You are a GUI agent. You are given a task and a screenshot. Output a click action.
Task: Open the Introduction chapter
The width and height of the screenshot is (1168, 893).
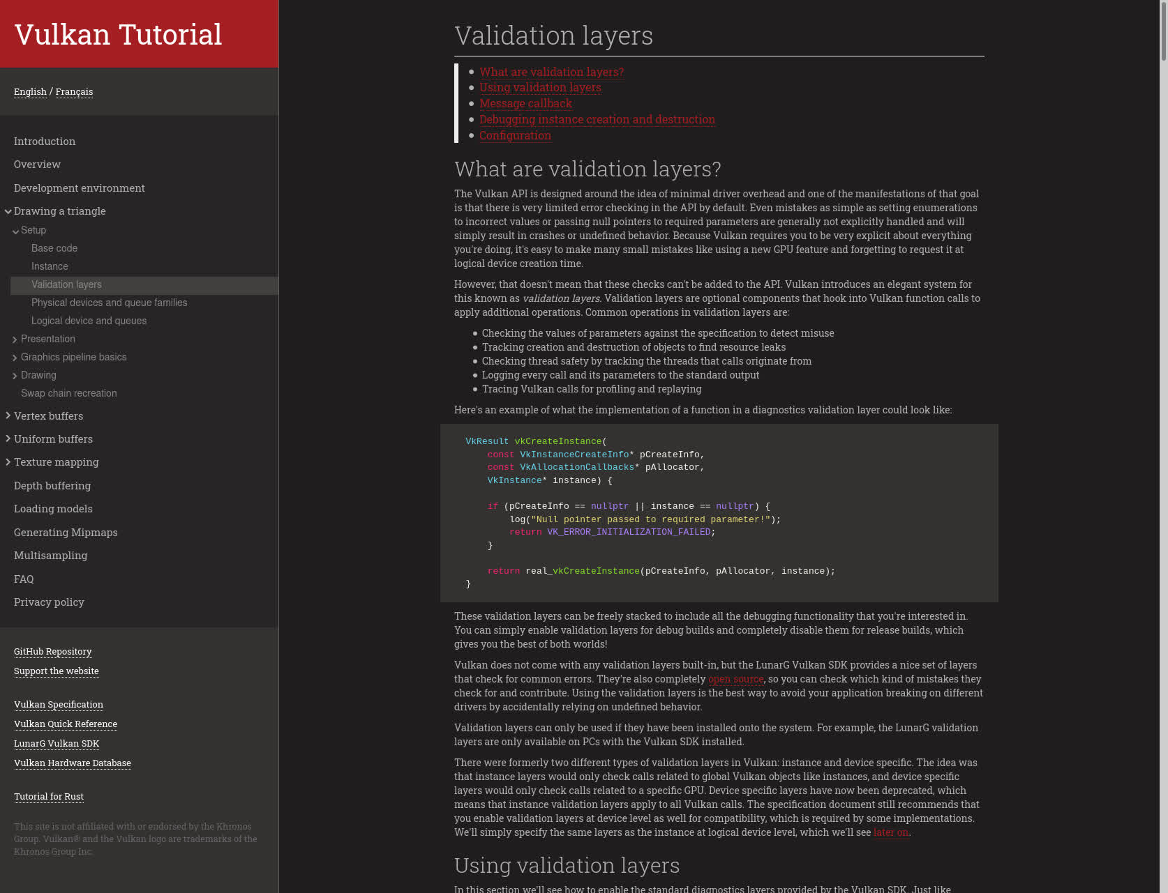pos(45,141)
